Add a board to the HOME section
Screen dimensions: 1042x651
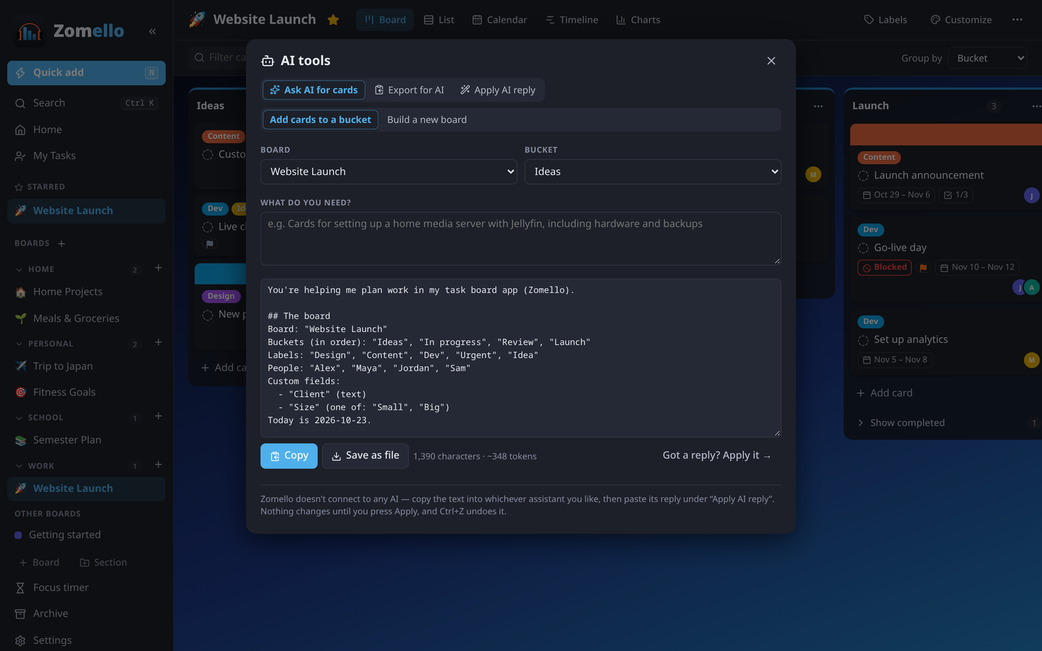coord(158,268)
